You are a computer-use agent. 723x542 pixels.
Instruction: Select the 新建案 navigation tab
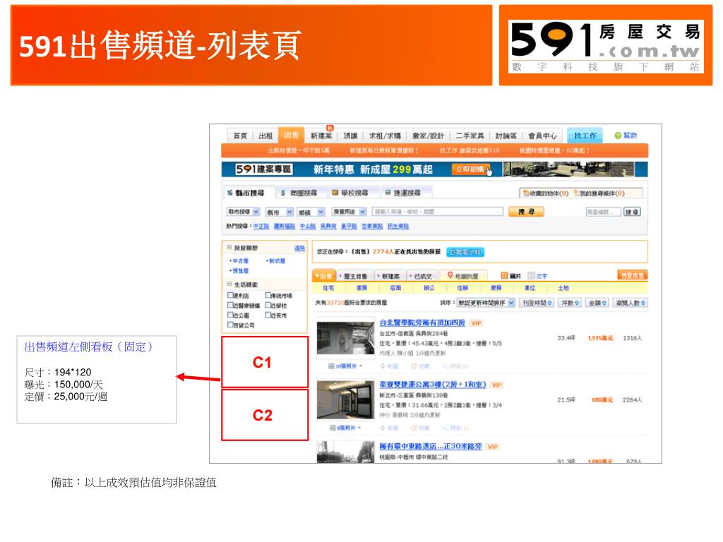[321, 135]
